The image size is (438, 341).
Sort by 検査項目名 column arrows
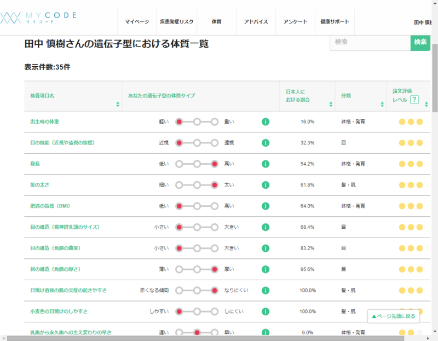(x=118, y=104)
